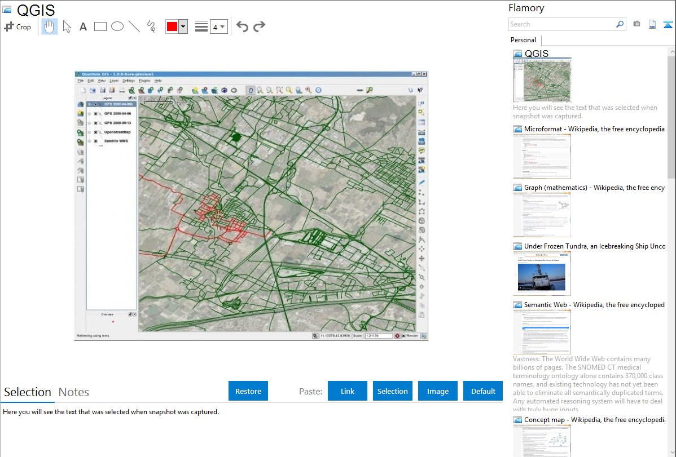Toggle Satellite WMS layer visibility checkbox
Screen dimensions: 676x457
96,141
